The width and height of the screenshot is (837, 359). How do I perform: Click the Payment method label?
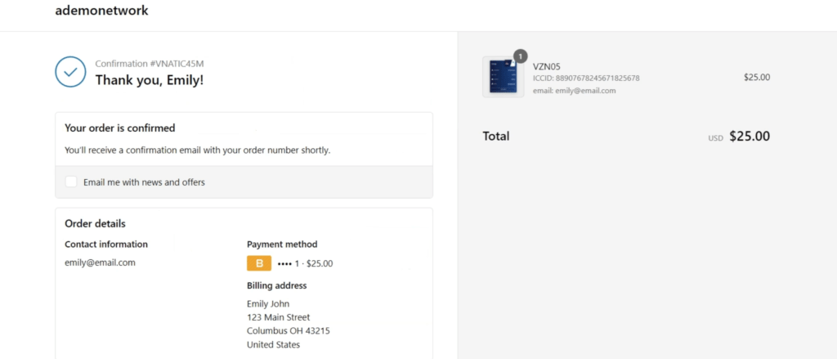282,245
